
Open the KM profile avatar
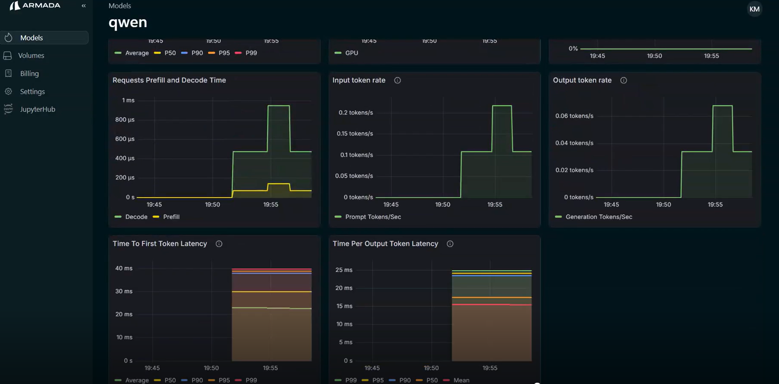point(754,9)
